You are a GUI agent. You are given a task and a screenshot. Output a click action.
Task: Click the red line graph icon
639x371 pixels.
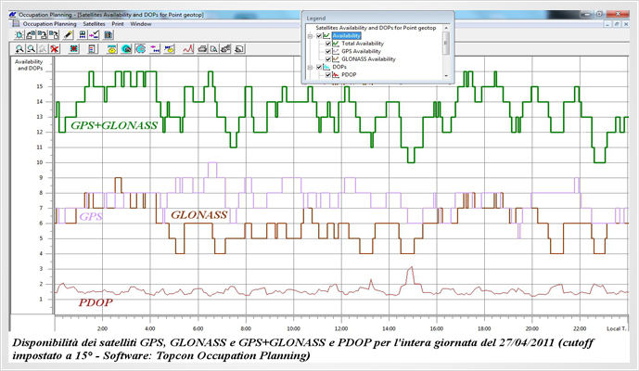[188, 49]
